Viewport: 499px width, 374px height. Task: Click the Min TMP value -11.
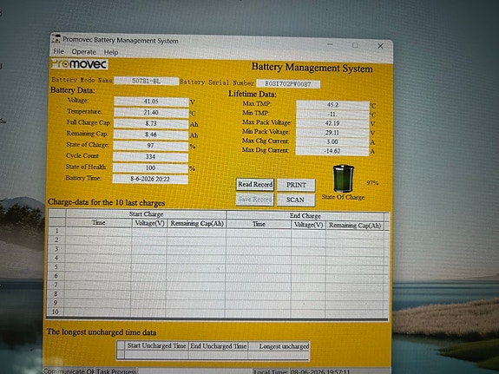332,115
